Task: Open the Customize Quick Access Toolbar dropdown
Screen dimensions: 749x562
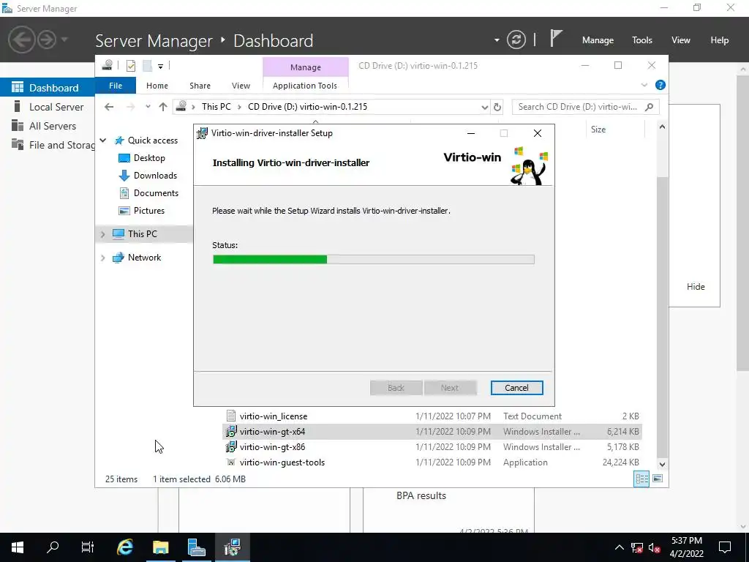Action: 160,67
